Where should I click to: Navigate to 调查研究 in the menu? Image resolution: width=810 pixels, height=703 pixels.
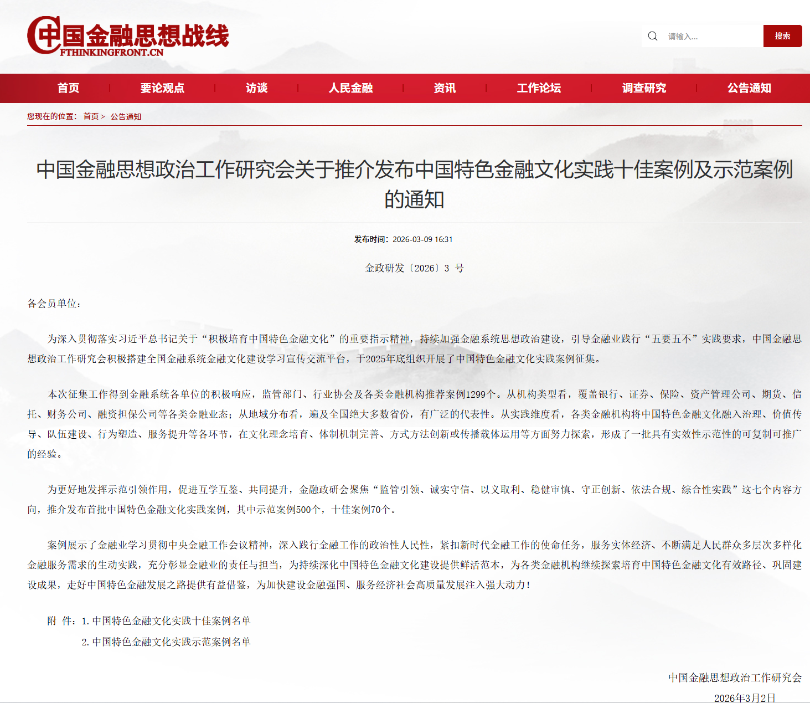click(644, 88)
